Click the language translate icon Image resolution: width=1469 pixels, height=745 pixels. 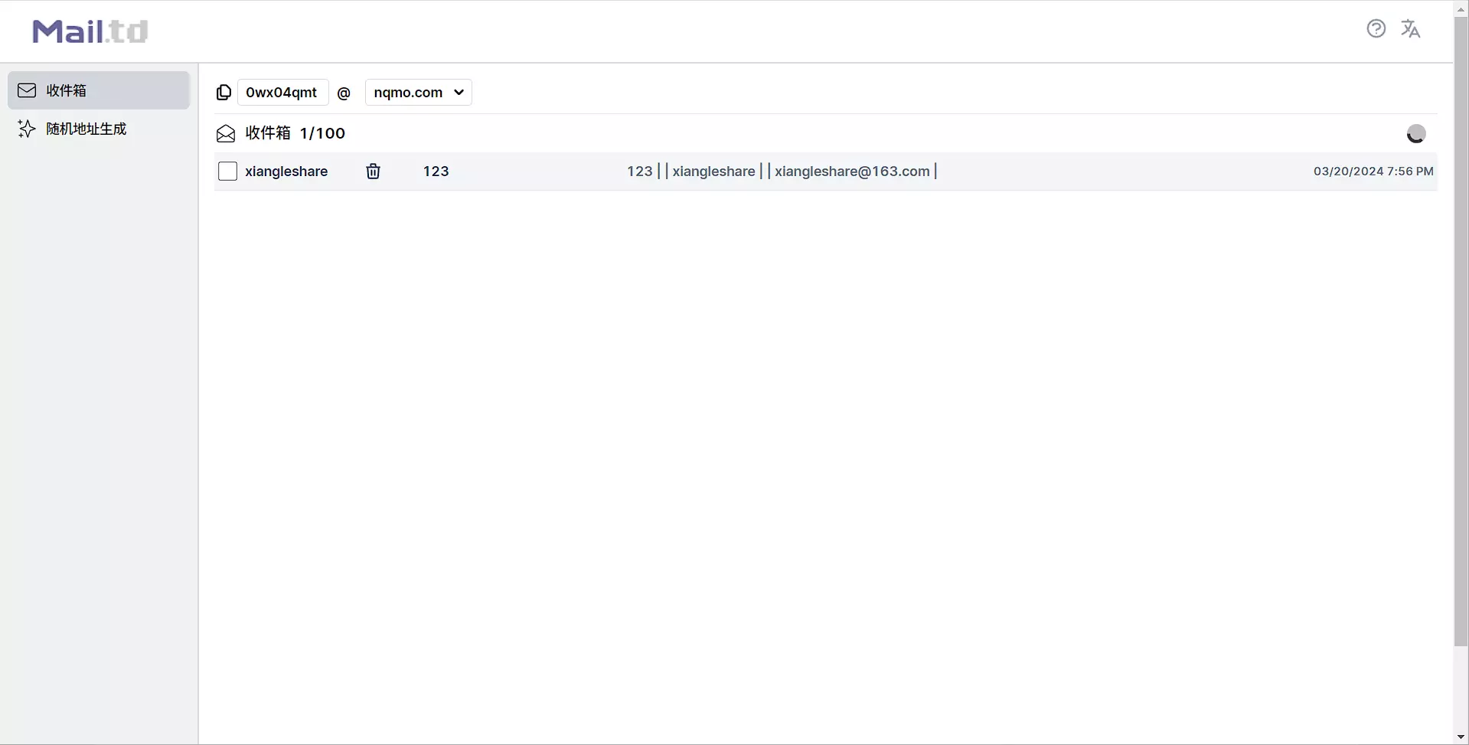[x=1410, y=29]
